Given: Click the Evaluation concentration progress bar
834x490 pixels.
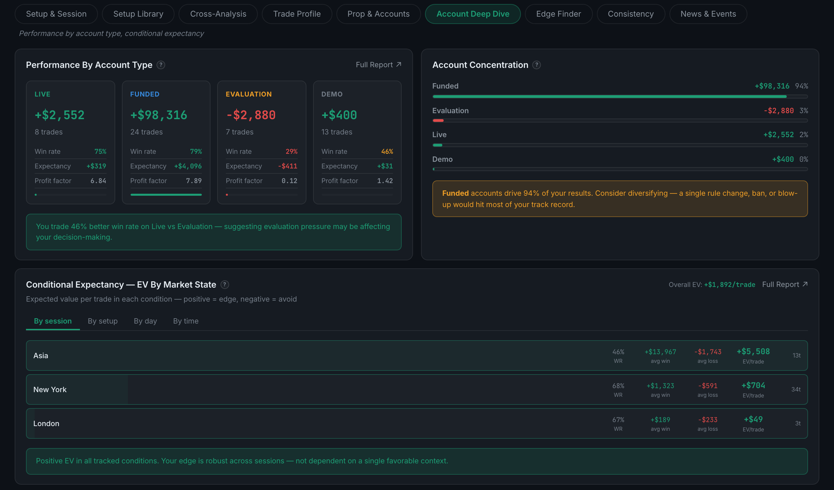Looking at the screenshot, I should click(x=620, y=121).
